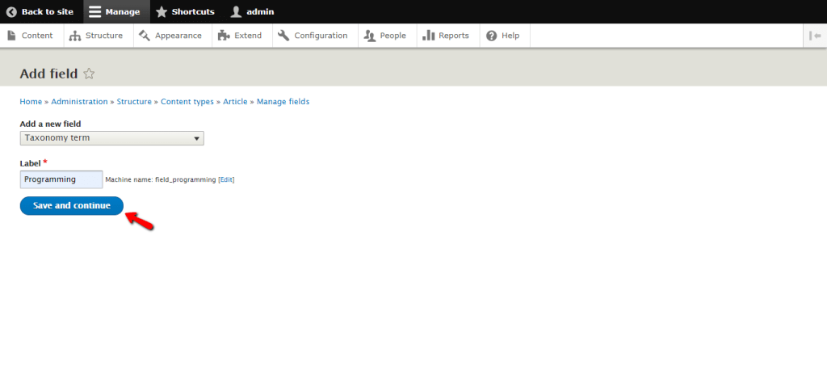
Task: Click the Back to site arrow icon
Action: click(x=11, y=11)
